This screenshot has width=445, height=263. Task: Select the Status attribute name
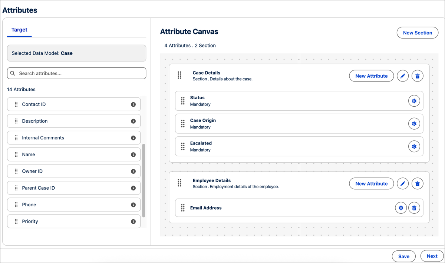[197, 98]
